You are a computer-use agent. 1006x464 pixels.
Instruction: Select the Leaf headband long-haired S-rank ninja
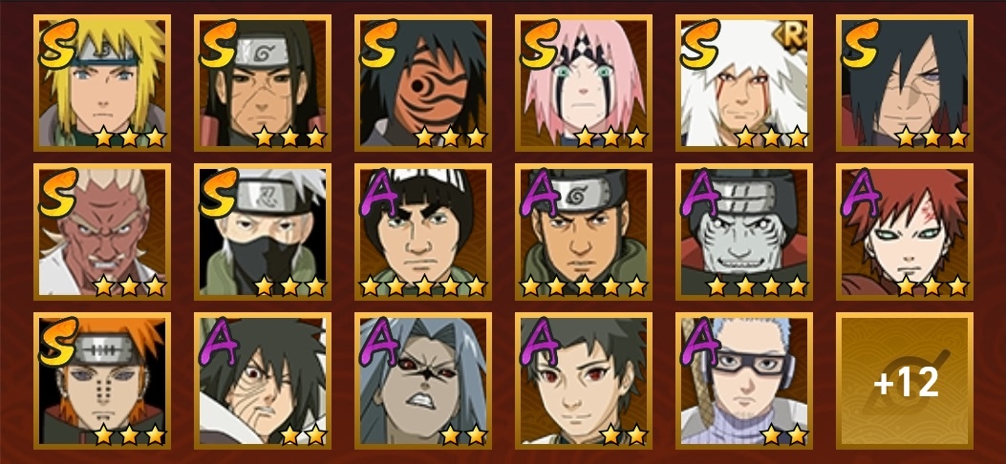click(x=263, y=83)
